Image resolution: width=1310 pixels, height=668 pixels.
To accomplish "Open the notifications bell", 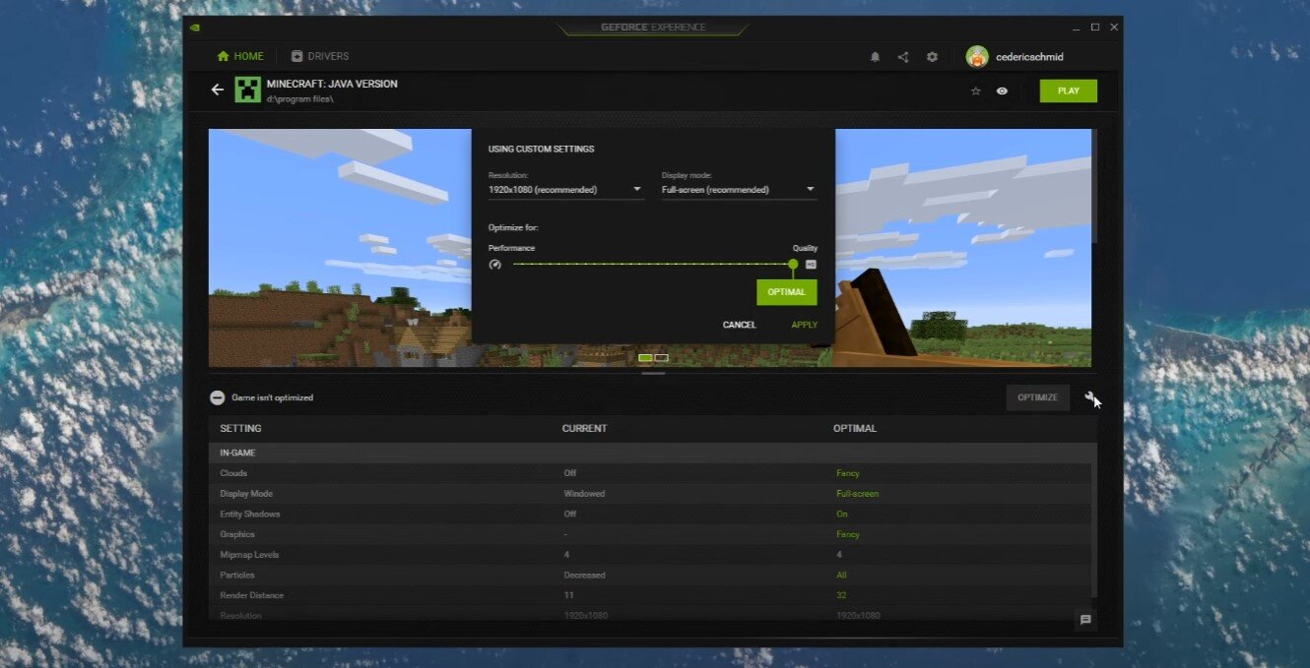I will (875, 57).
